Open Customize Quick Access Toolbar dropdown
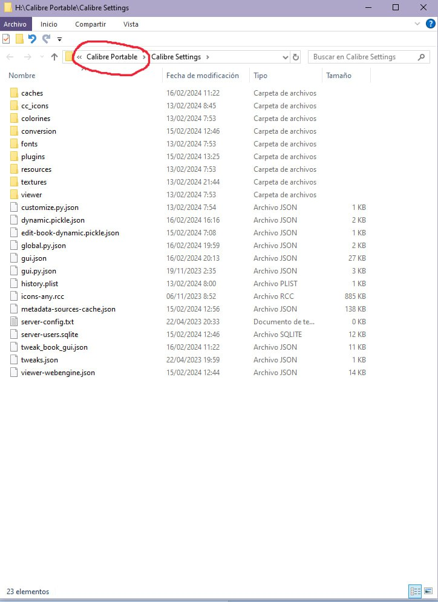The width and height of the screenshot is (438, 602). [59, 39]
